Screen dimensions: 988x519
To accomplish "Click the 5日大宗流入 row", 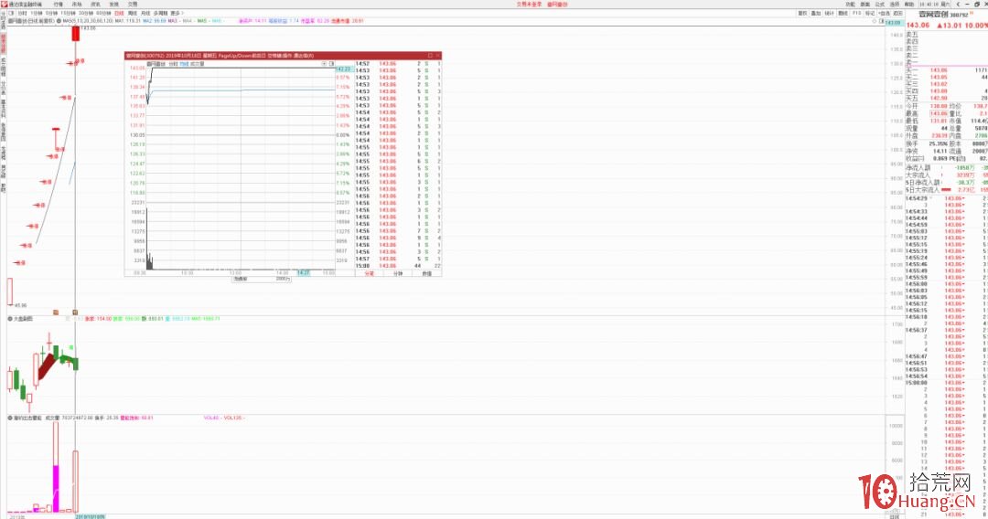I will tap(947, 190).
